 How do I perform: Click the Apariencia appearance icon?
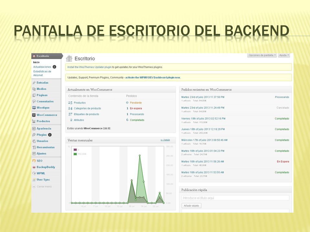click(34, 129)
